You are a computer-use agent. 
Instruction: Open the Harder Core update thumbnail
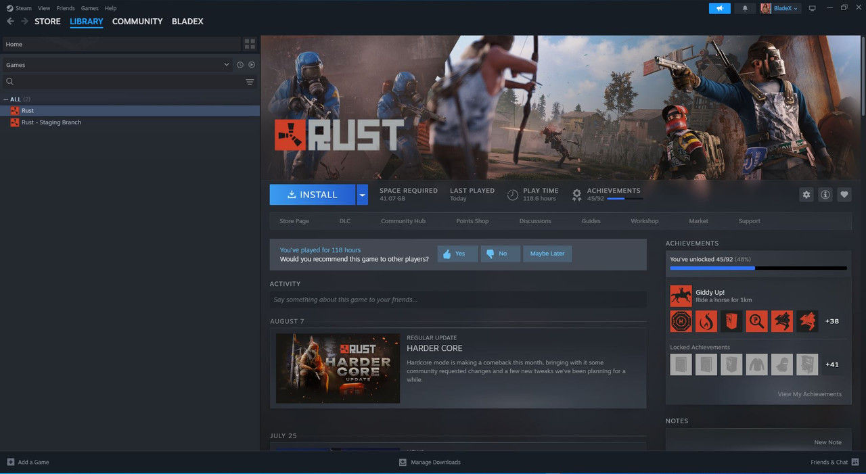coord(338,369)
